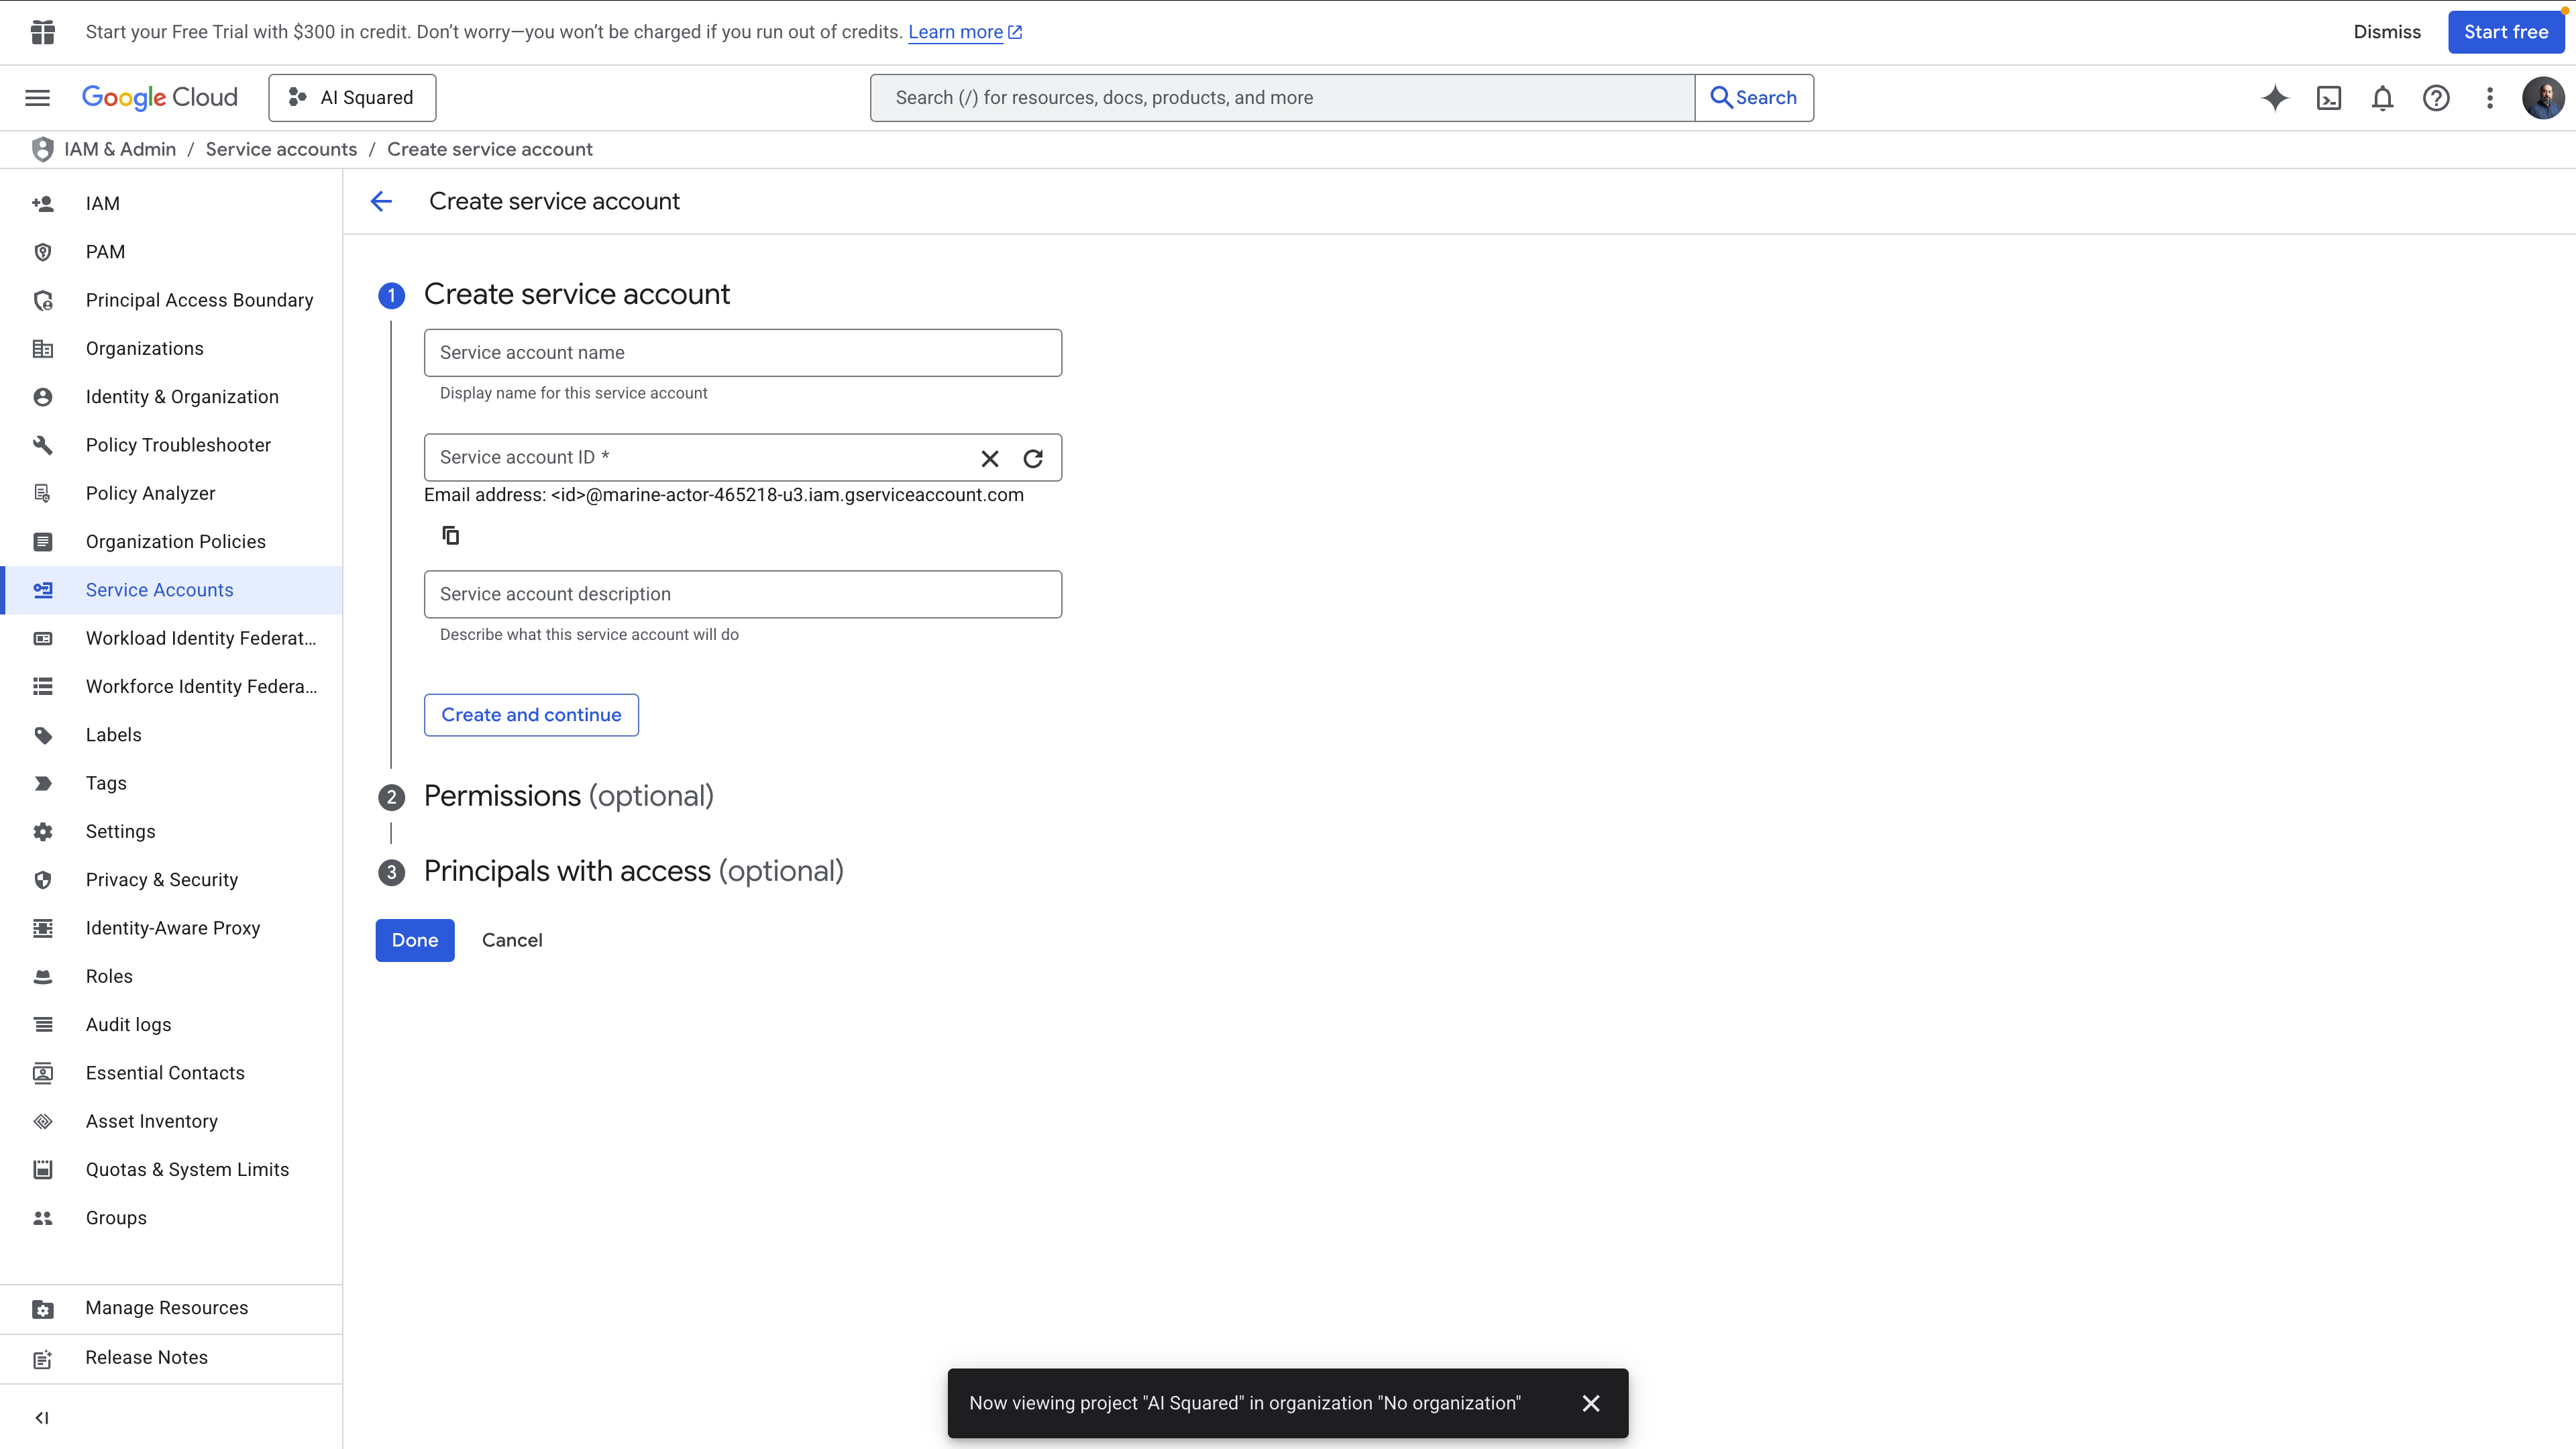Activate the Cloud Shell terminal icon
The height and width of the screenshot is (1449, 2576).
[x=2329, y=97]
